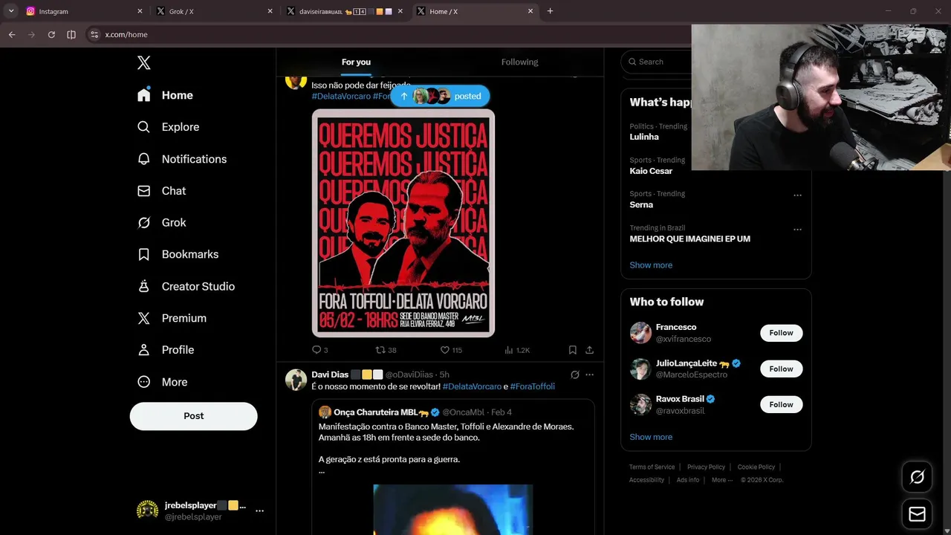Screen dimensions: 951x535
Task: View analytics of tweet with 1.2K views
Action: tap(516, 350)
